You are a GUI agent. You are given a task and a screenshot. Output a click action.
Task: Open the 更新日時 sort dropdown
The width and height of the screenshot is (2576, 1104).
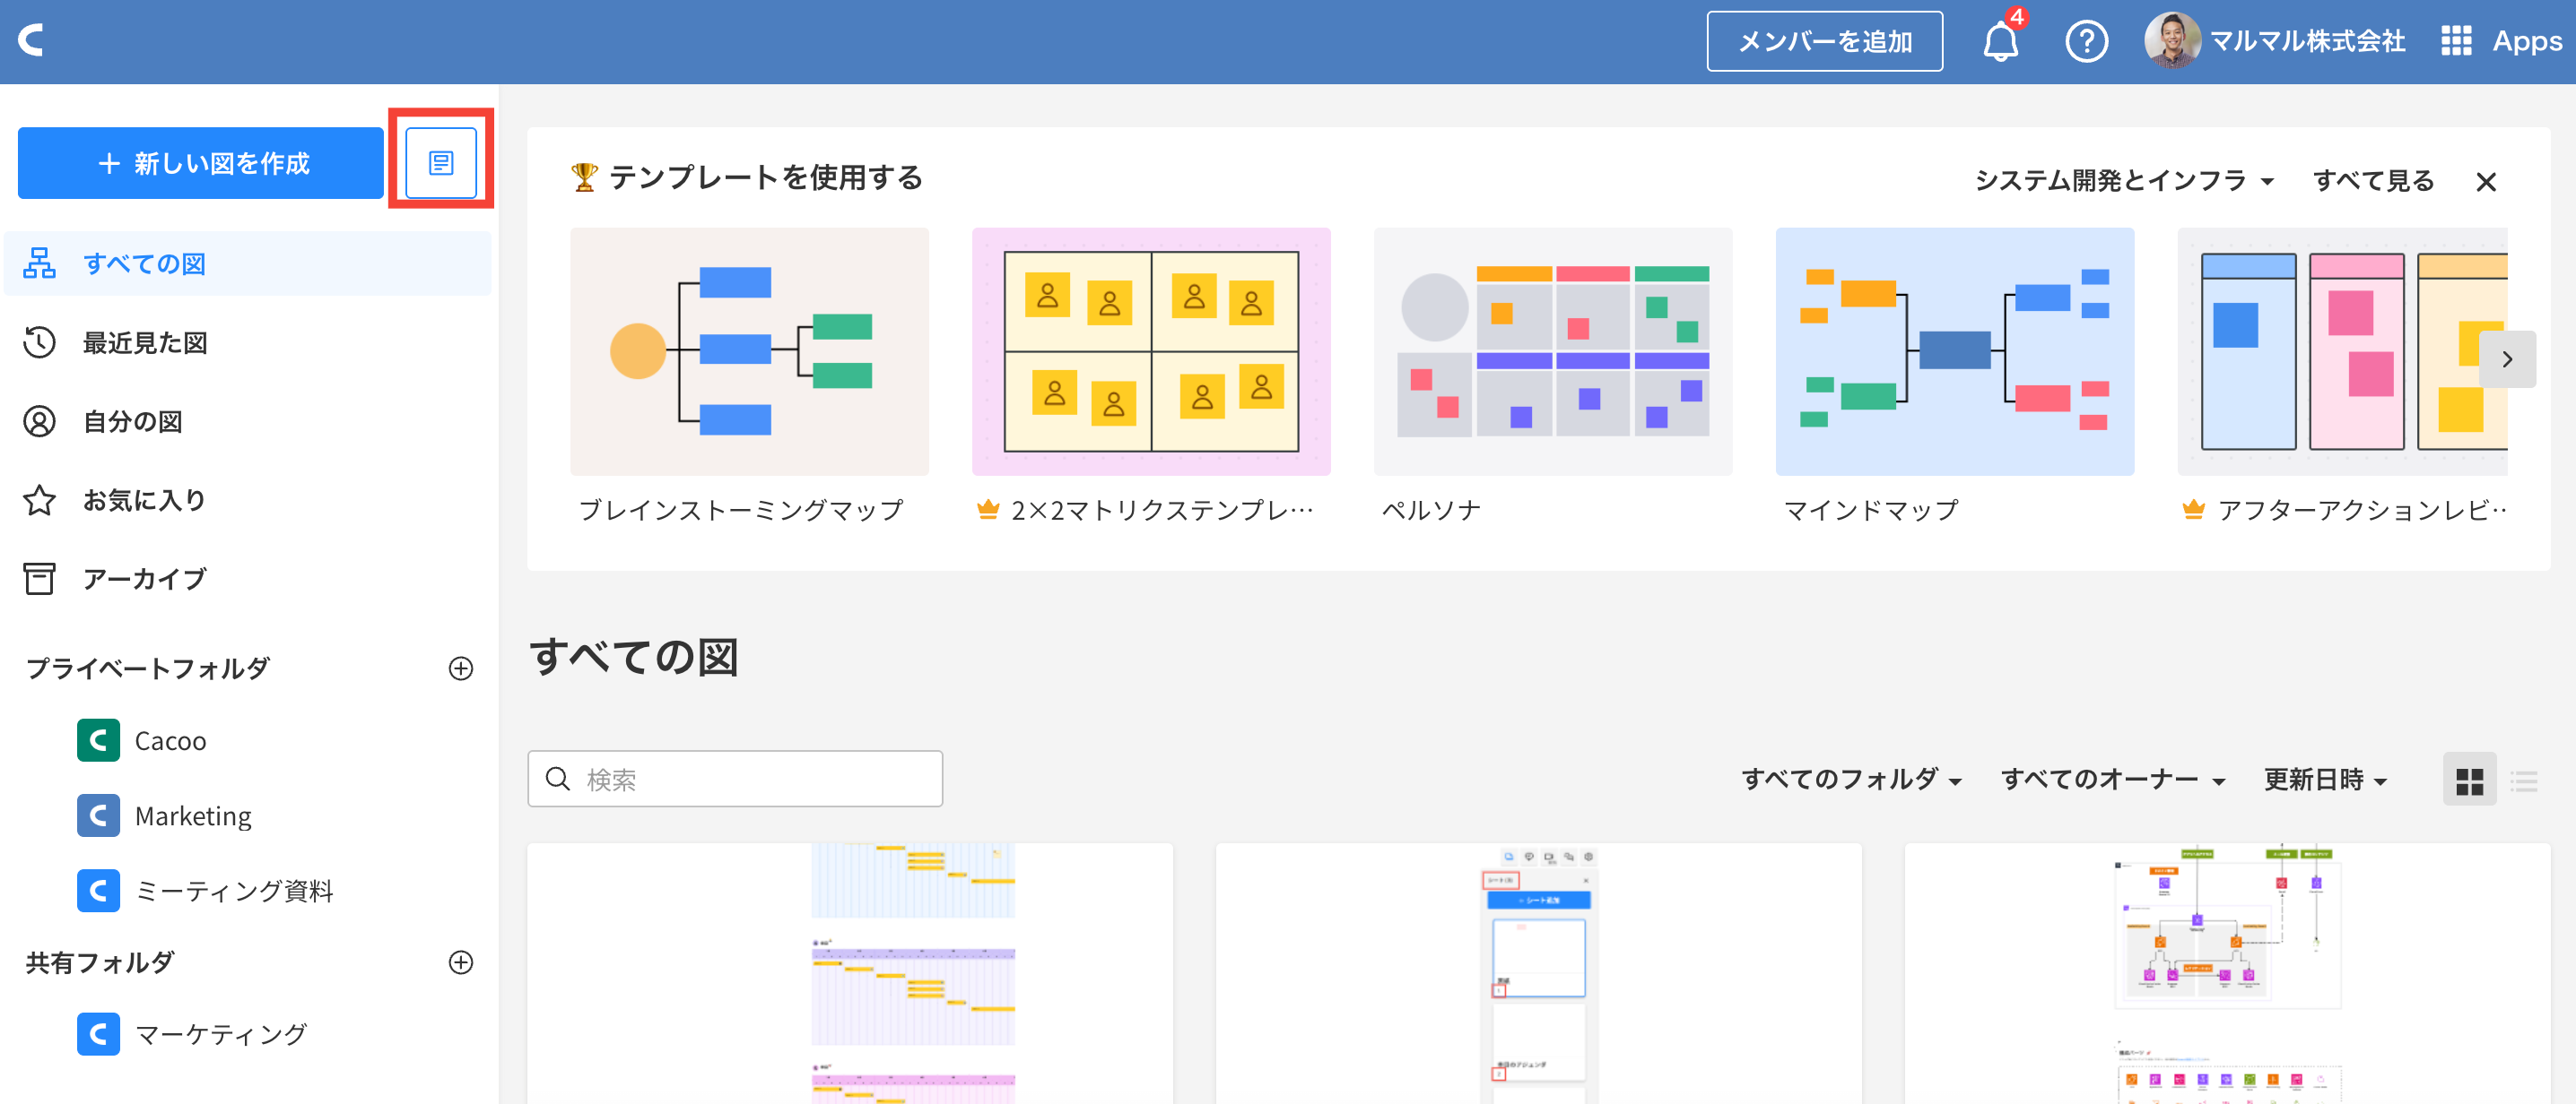[2325, 780]
